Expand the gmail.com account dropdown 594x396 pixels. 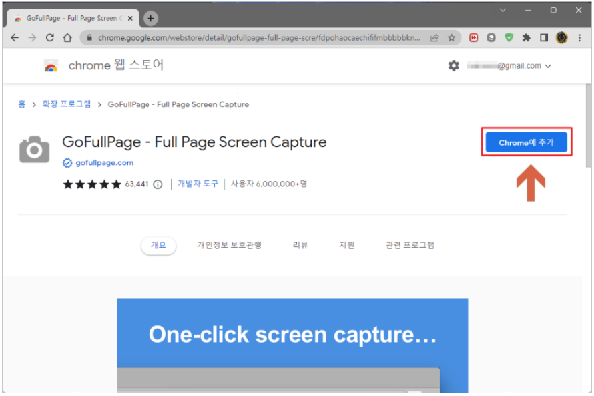(x=548, y=66)
